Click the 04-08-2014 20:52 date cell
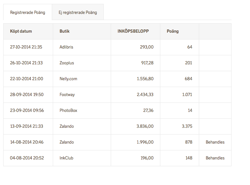This screenshot has height=185, width=250. pyautogui.click(x=27, y=158)
